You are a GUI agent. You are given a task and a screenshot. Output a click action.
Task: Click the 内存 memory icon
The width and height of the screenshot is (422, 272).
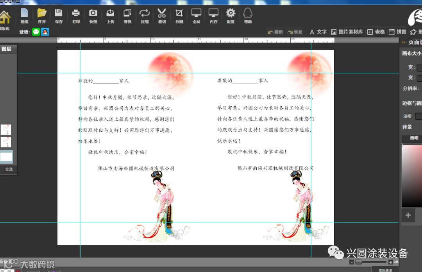(x=213, y=16)
